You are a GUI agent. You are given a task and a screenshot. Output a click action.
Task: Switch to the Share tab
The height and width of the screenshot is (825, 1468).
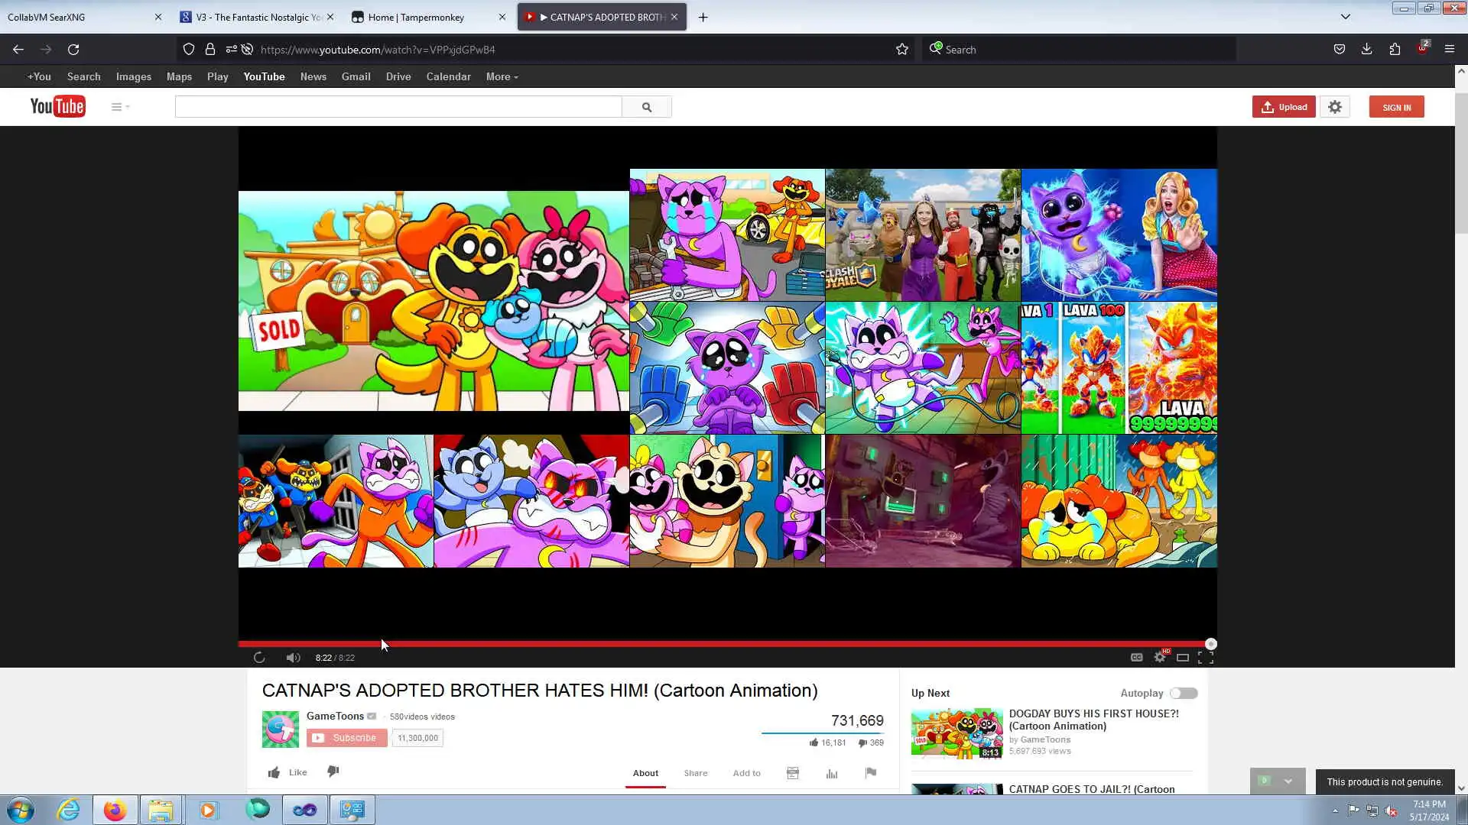(x=695, y=773)
